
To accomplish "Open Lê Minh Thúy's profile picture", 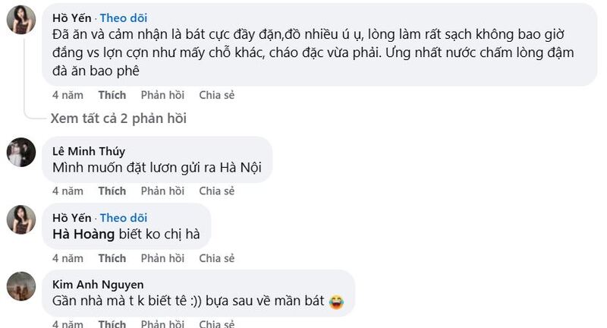I will (x=20, y=153).
